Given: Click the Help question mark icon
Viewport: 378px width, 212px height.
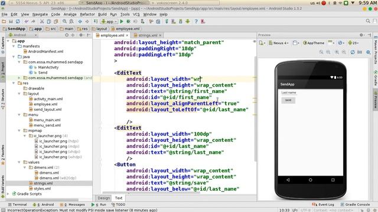Looking at the screenshot, I should click(x=196, y=21).
